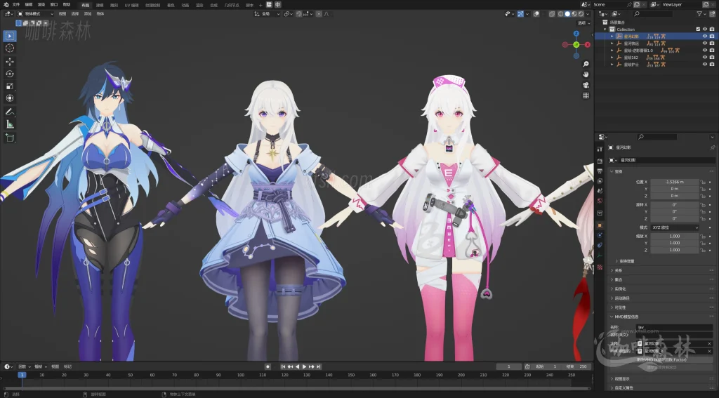Add a new workspace with the plus

(x=260, y=5)
